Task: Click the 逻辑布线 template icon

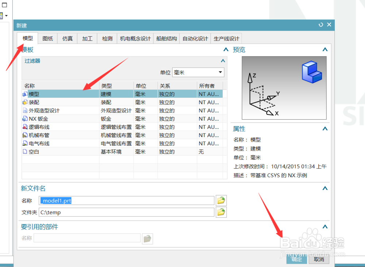Action: (x=25, y=127)
